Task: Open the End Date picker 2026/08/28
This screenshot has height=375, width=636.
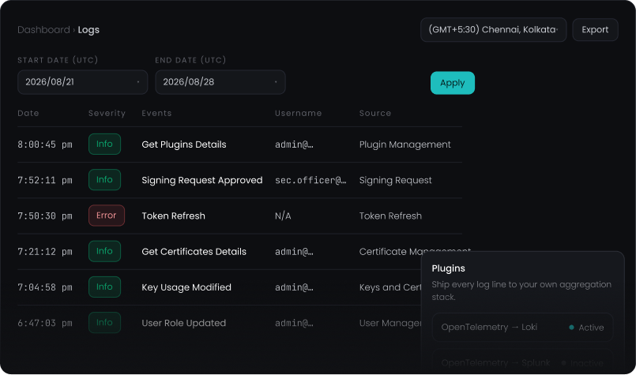Action: point(220,82)
